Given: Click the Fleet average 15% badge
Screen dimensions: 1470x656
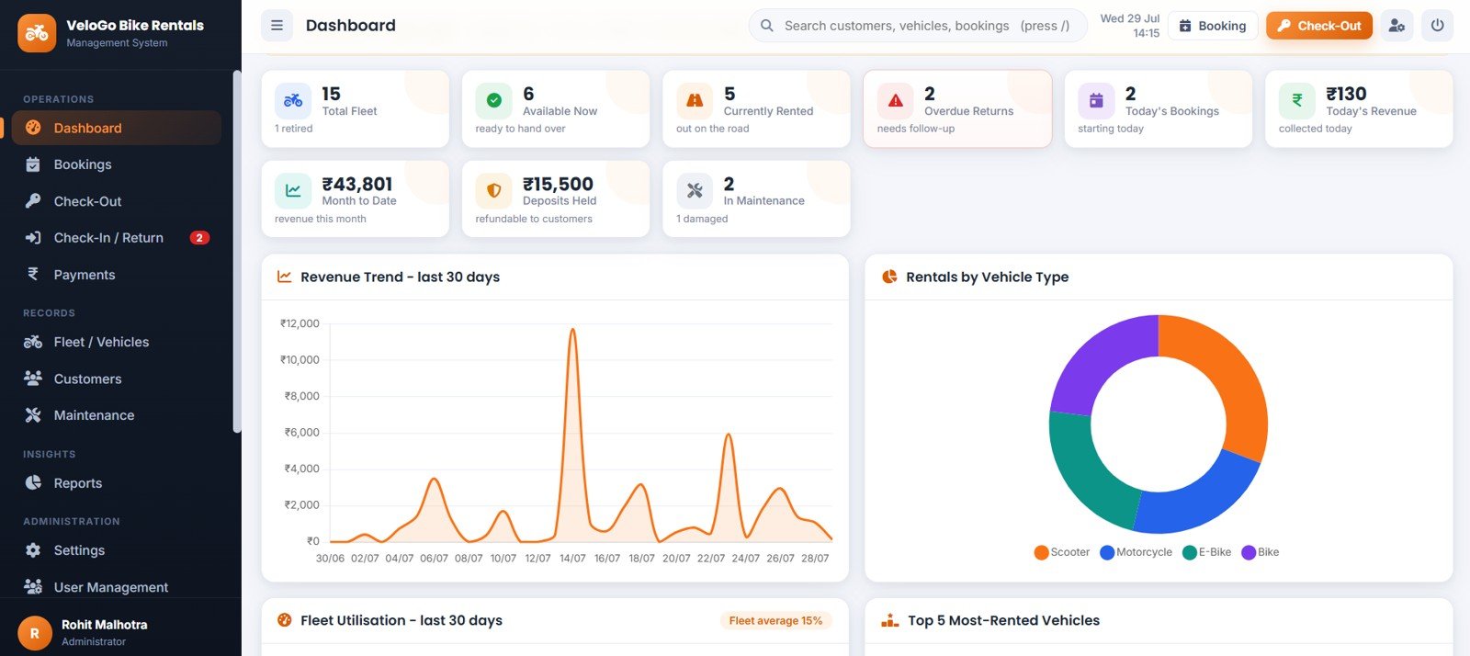Looking at the screenshot, I should [775, 621].
